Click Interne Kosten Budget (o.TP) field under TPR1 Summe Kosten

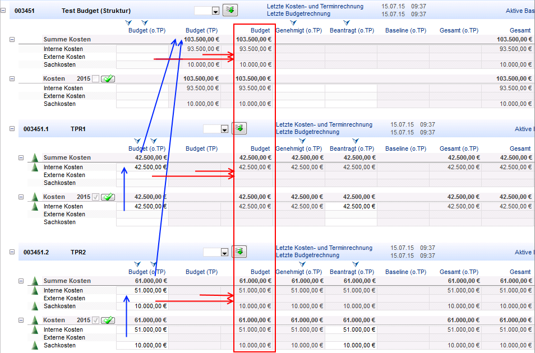142,167
